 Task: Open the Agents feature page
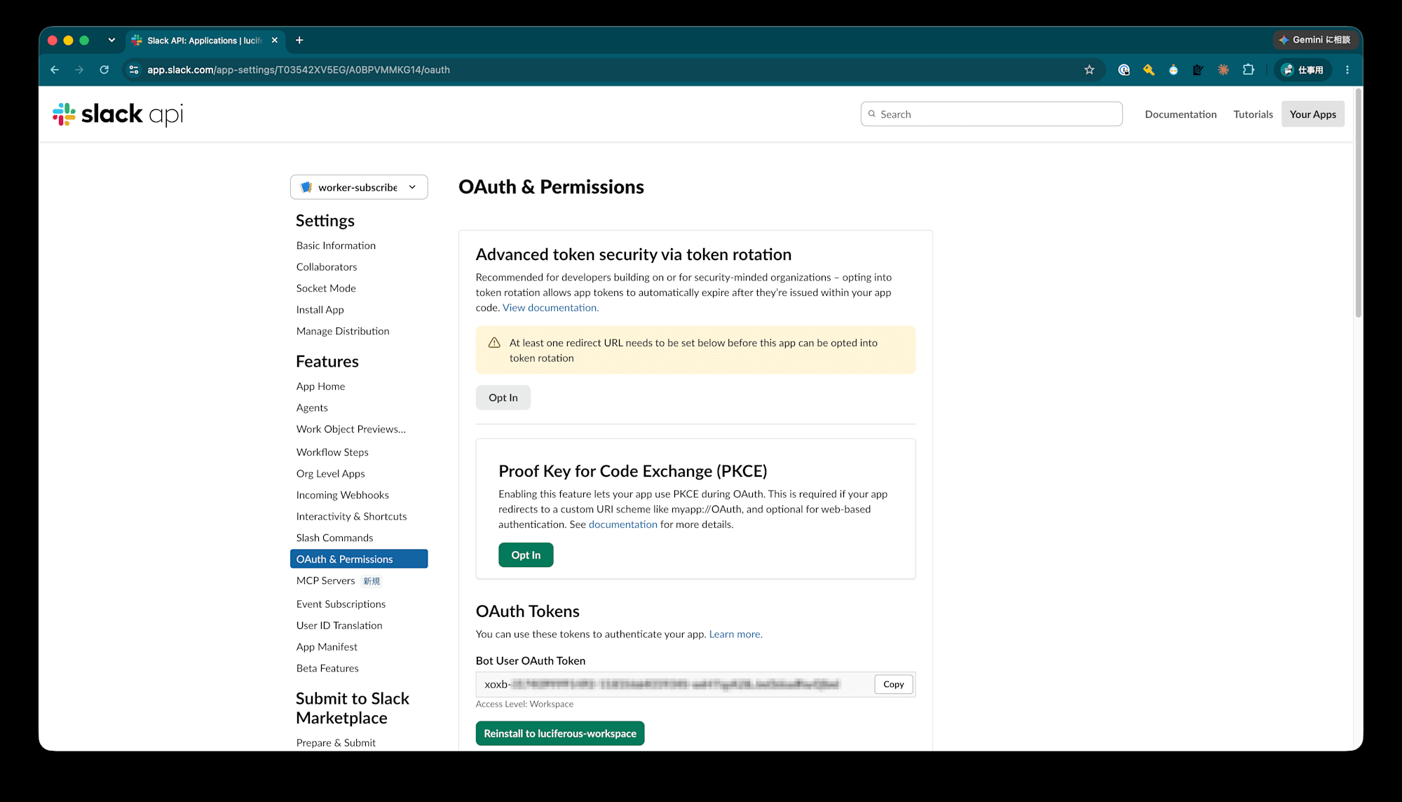pyautogui.click(x=312, y=408)
